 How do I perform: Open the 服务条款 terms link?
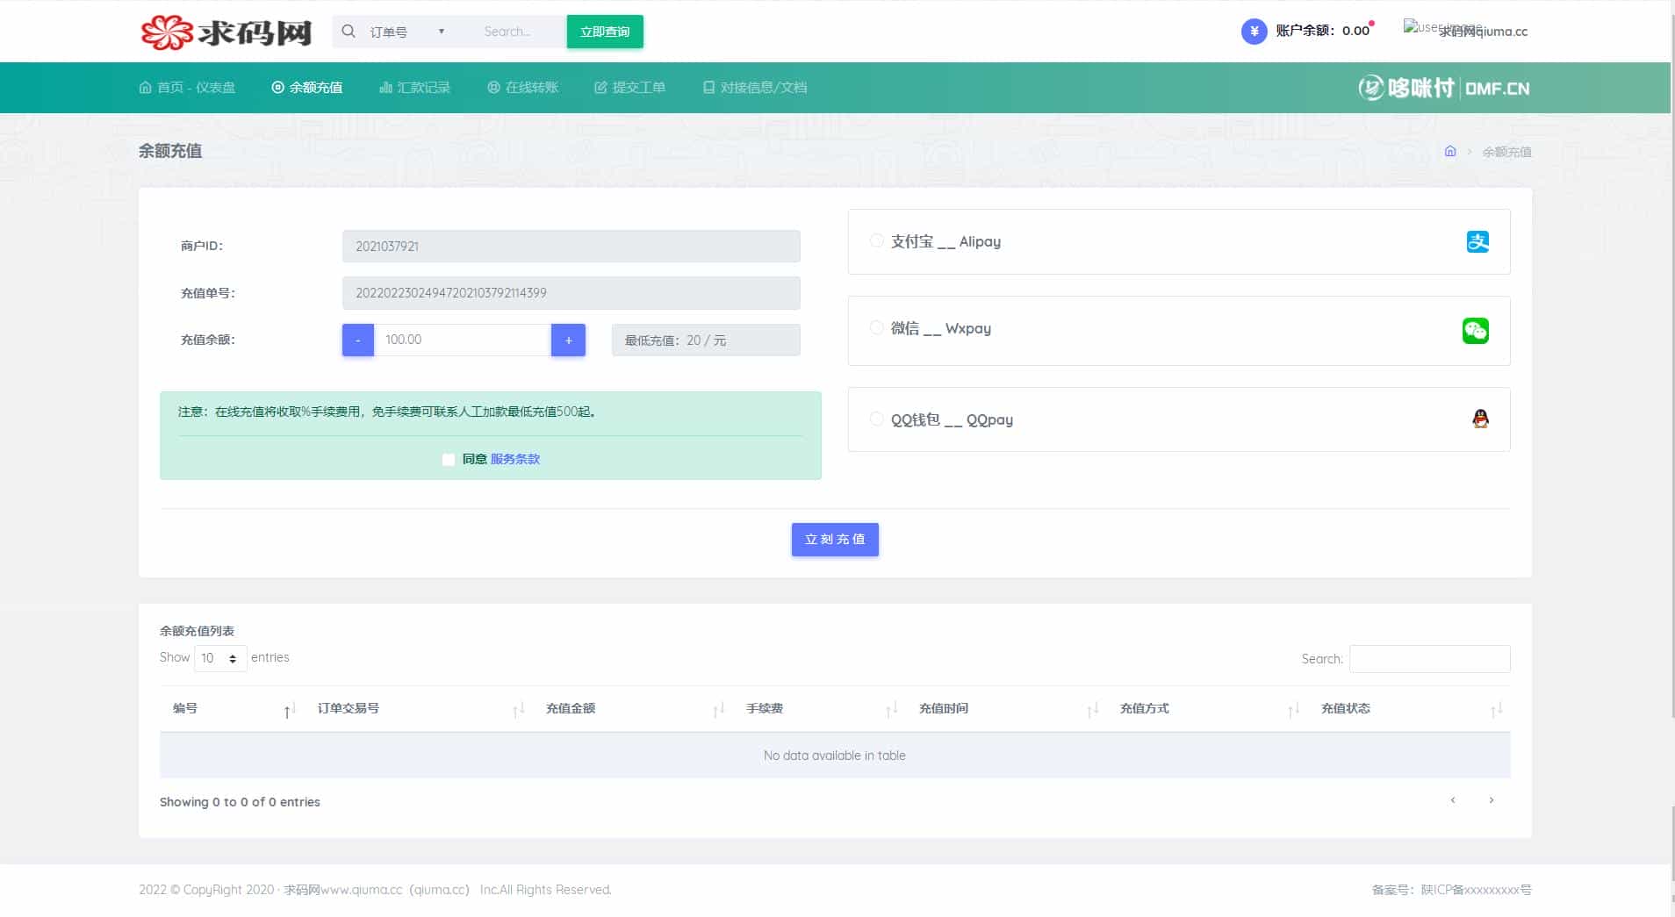click(x=515, y=459)
